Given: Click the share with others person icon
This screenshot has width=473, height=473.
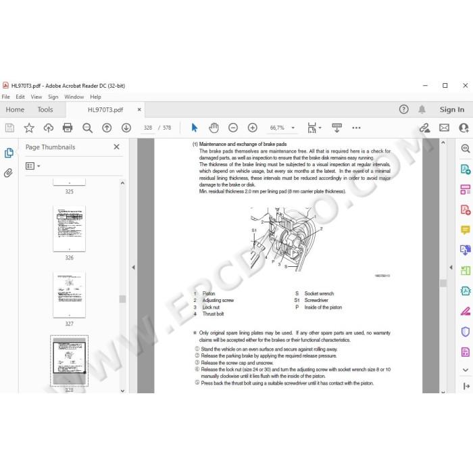Looking at the screenshot, I should point(464,128).
